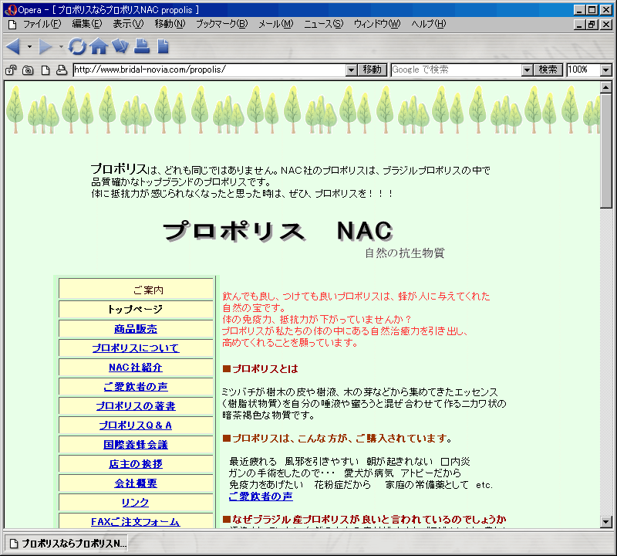Open the リンク link
The height and width of the screenshot is (556, 617).
[x=136, y=503]
